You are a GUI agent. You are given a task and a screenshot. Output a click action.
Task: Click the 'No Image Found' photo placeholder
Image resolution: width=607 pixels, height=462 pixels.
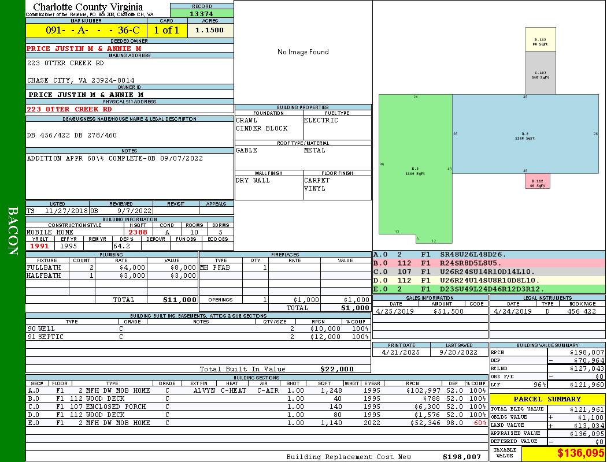coord(303,52)
